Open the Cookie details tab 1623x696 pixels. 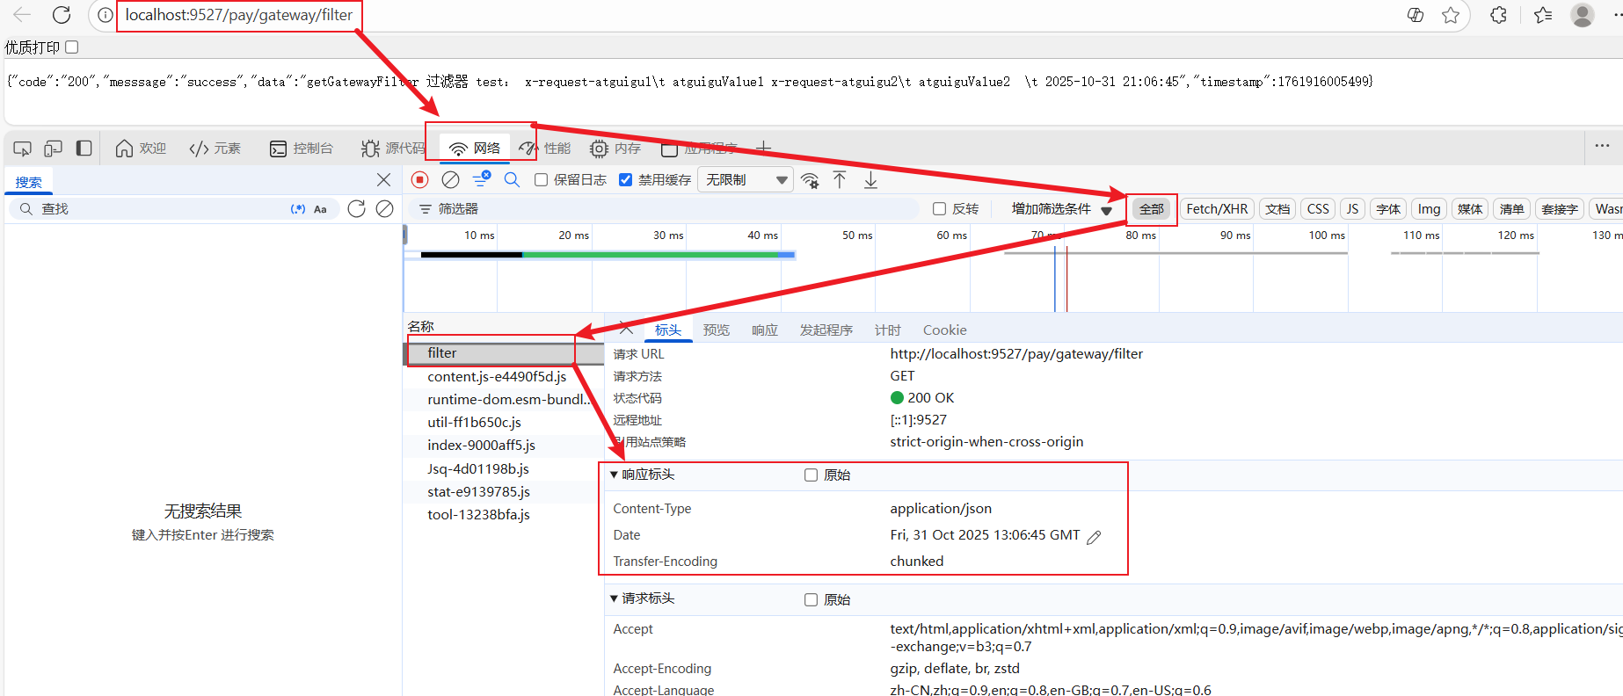(x=945, y=330)
